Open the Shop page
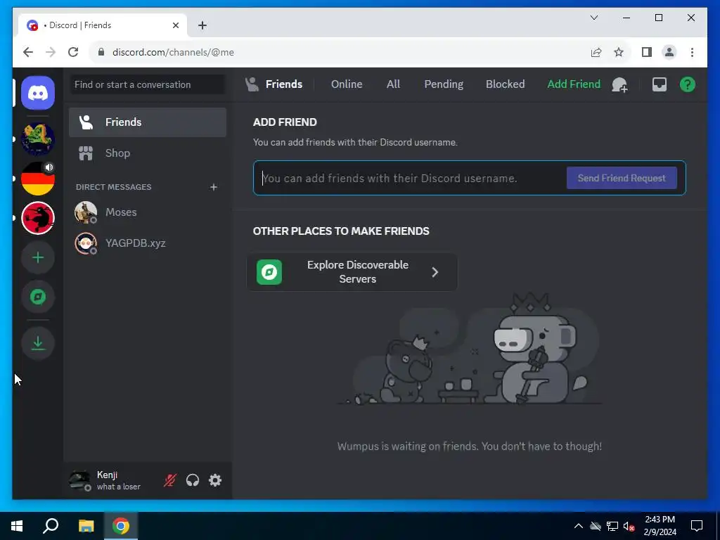Viewport: 720px width, 540px height. (148, 153)
